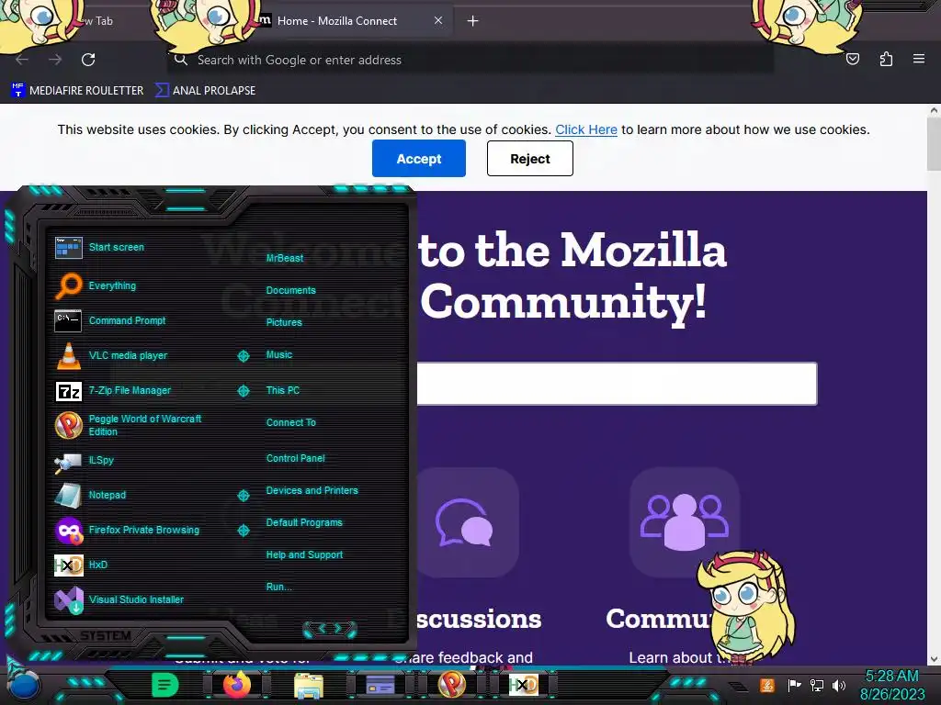Expand VLC media player jump list
The width and height of the screenshot is (941, 705).
(x=243, y=356)
